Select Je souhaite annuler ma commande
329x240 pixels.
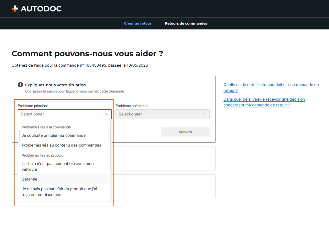[x=64, y=136]
